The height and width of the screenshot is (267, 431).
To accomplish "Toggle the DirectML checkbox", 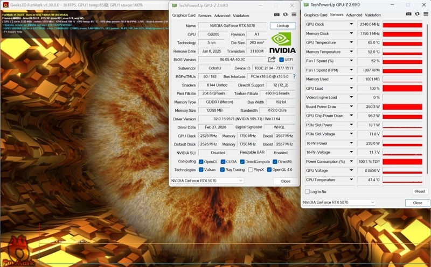I will [275, 162].
